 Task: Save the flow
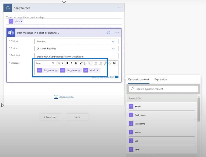click(77, 117)
